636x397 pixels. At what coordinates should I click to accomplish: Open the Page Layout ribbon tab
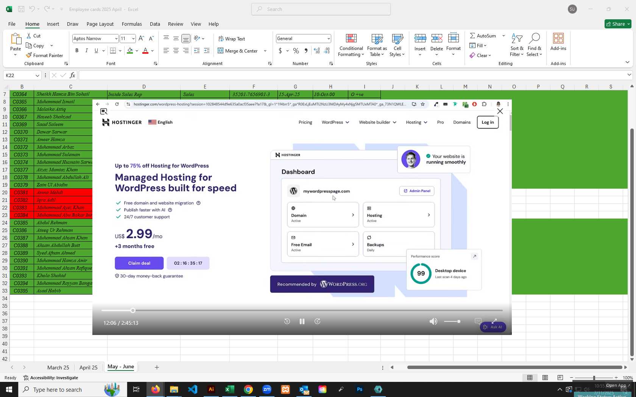coord(100,24)
